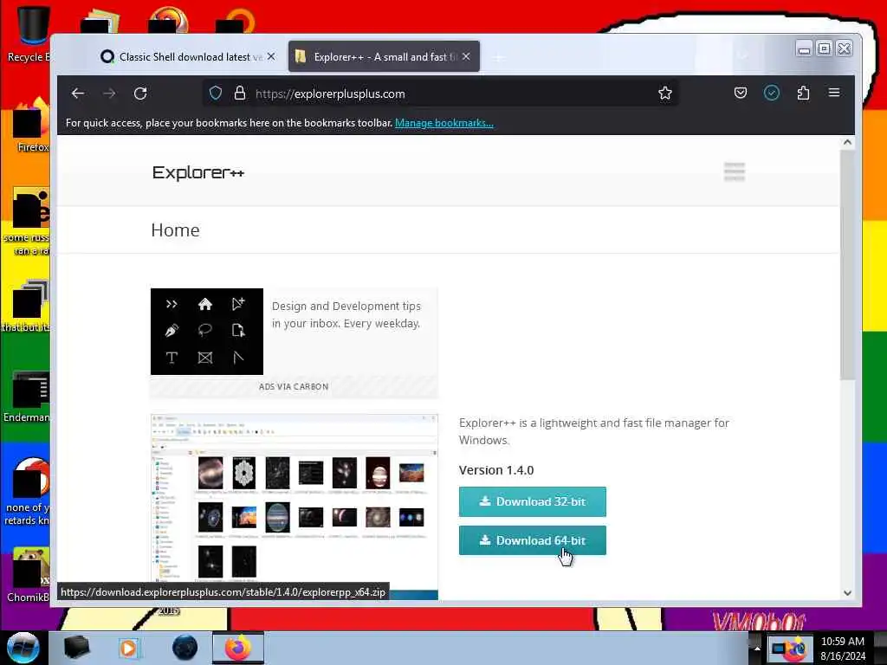Viewport: 887px width, 665px height.
Task: Click the forward navigation arrow
Action: (x=109, y=94)
